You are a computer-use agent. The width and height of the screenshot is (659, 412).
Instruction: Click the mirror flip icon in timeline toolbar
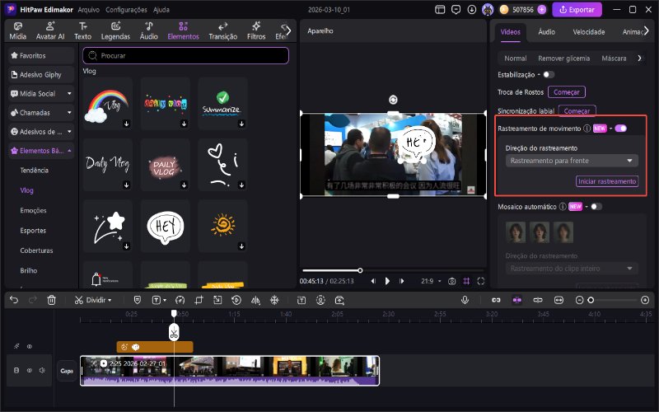point(255,300)
